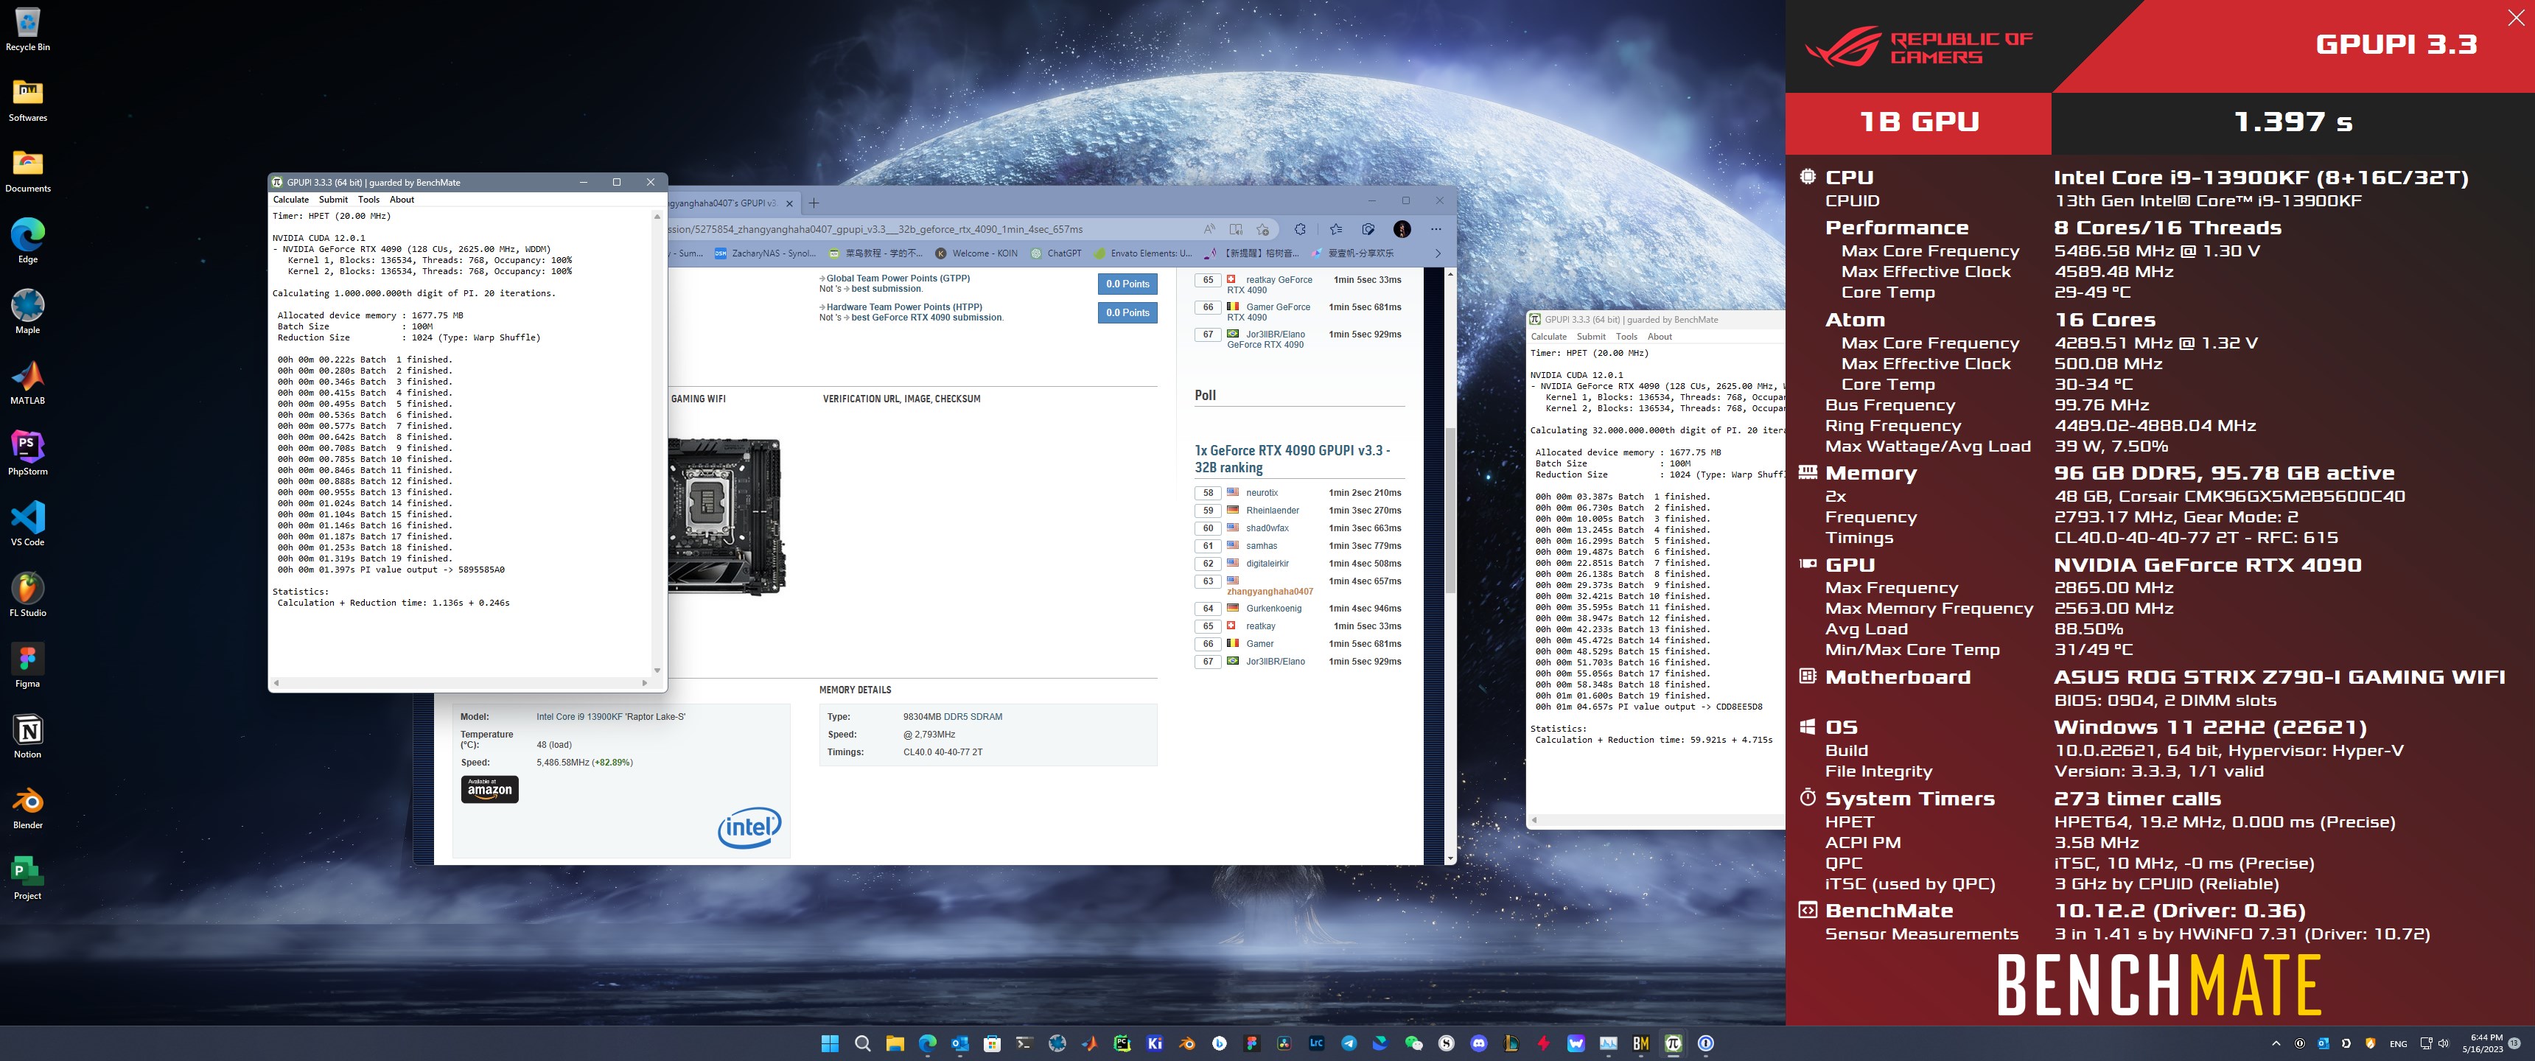Open neurotix ranking entry

1262,493
